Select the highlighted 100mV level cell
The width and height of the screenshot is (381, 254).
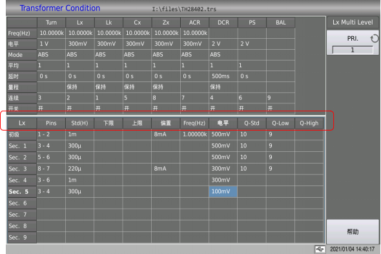click(223, 191)
